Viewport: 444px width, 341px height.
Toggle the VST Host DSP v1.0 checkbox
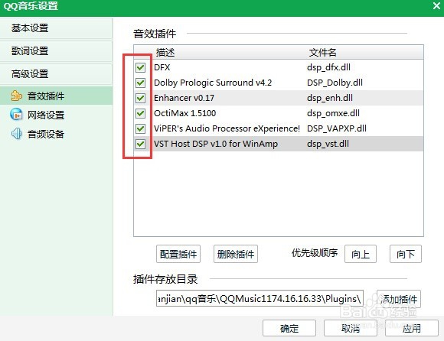click(x=140, y=144)
